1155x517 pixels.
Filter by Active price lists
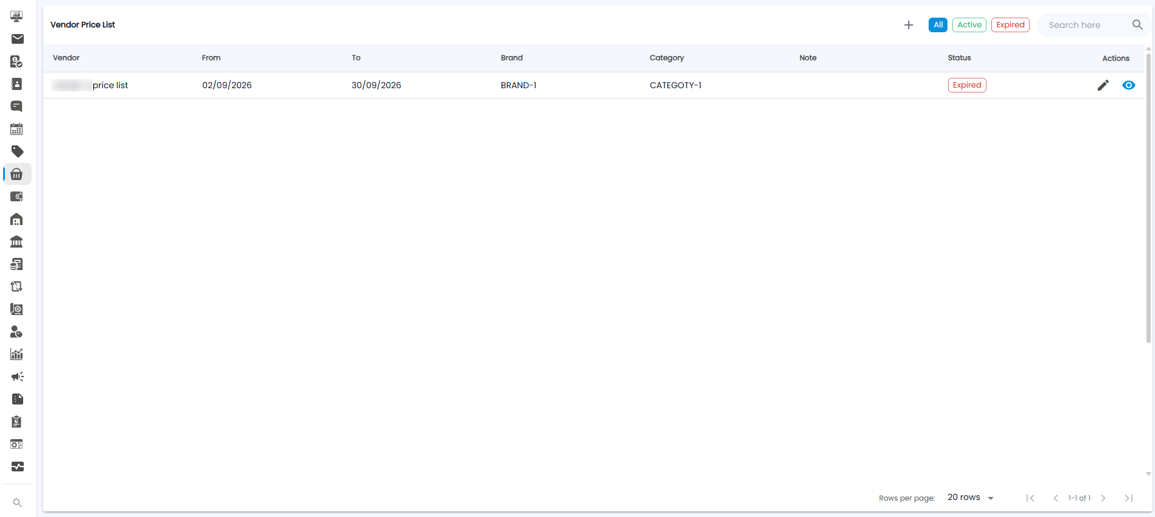969,25
